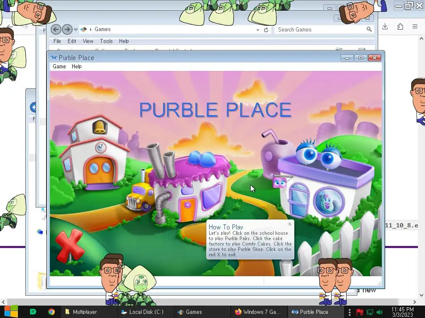Open the volume speaker tray icon
Screen dimensions: 425x318
tap(380, 312)
